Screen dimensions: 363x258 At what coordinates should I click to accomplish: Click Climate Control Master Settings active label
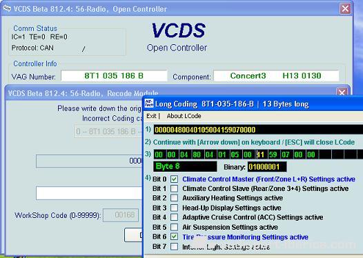coord(268,179)
